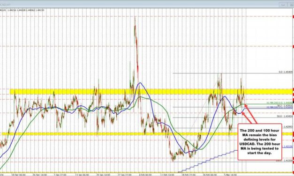Click the 11 Feb 14:00 time label

click(167, 175)
